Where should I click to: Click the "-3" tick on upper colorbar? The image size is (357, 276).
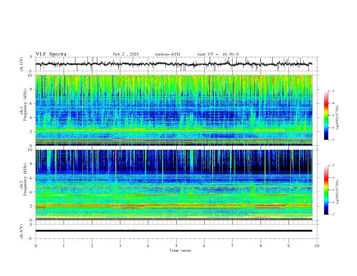[x=332, y=91]
